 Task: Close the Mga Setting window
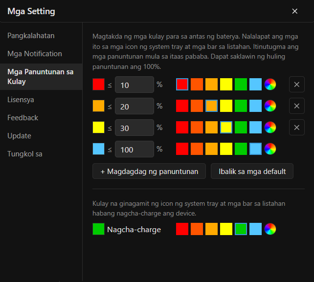(294, 11)
